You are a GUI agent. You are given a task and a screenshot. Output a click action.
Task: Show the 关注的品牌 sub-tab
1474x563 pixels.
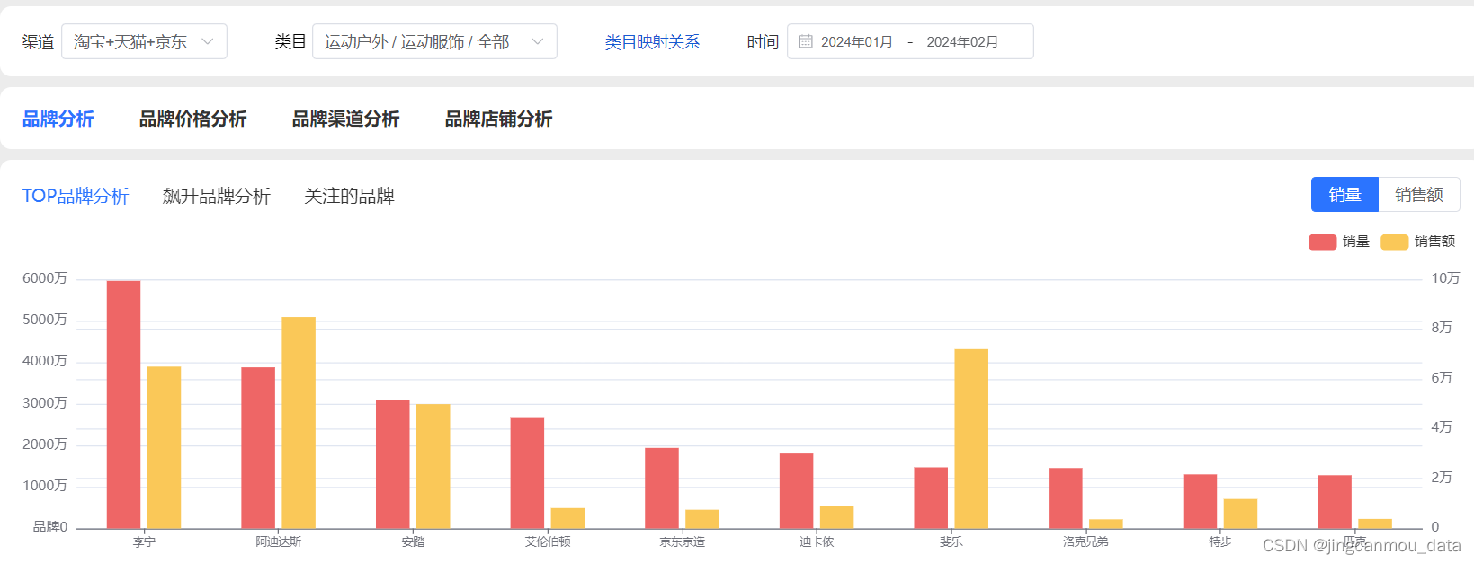point(350,196)
